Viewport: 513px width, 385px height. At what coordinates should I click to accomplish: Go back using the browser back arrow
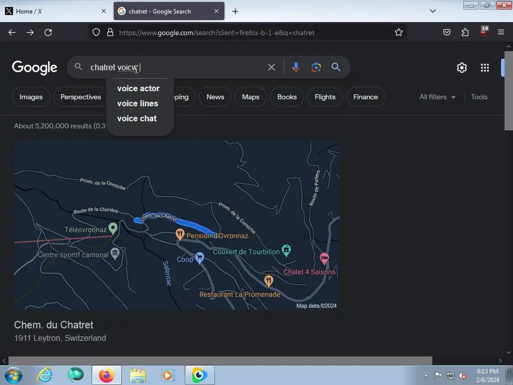(x=12, y=33)
